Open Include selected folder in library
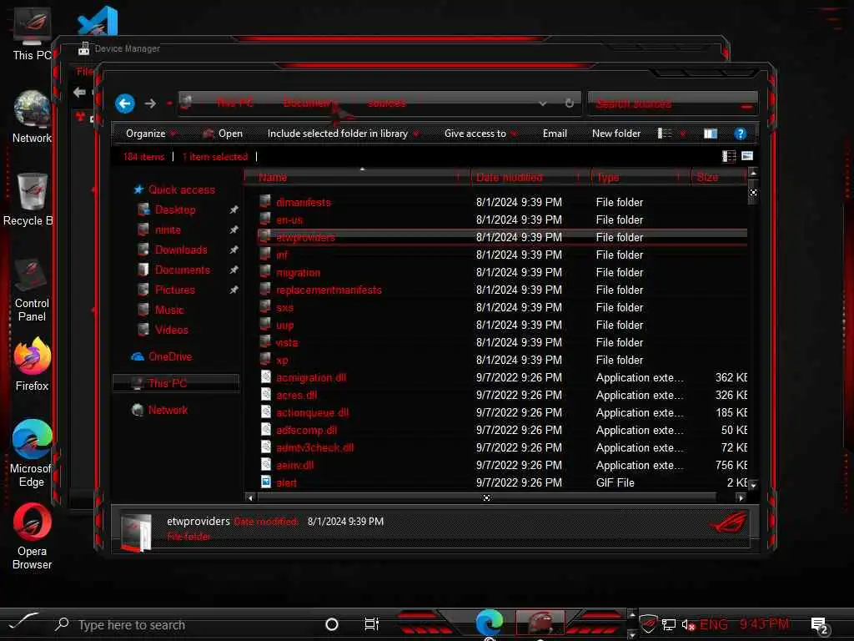This screenshot has height=641, width=854. tap(343, 134)
